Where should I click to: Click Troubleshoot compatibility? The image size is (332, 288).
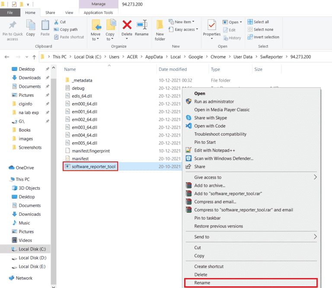[251, 134]
